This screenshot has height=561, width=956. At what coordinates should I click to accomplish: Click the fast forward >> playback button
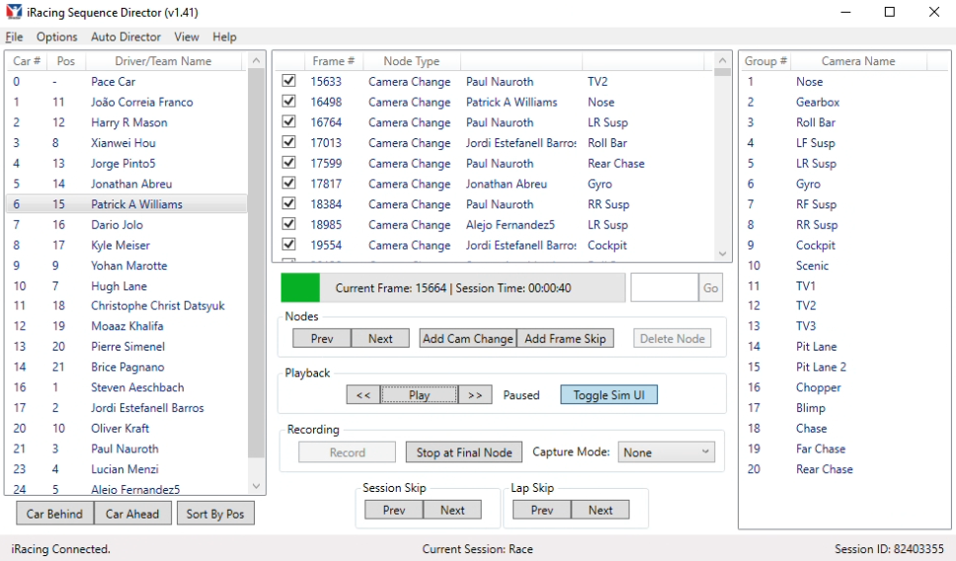475,394
